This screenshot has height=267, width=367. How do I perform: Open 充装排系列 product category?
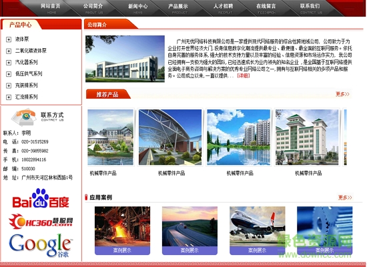pos(26,85)
